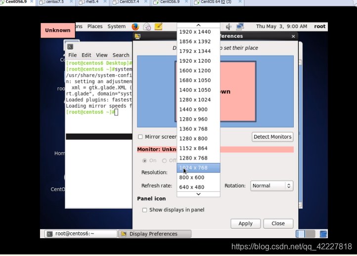Pick 1152 x 864 resolution
The width and height of the screenshot is (357, 256).
click(198, 148)
